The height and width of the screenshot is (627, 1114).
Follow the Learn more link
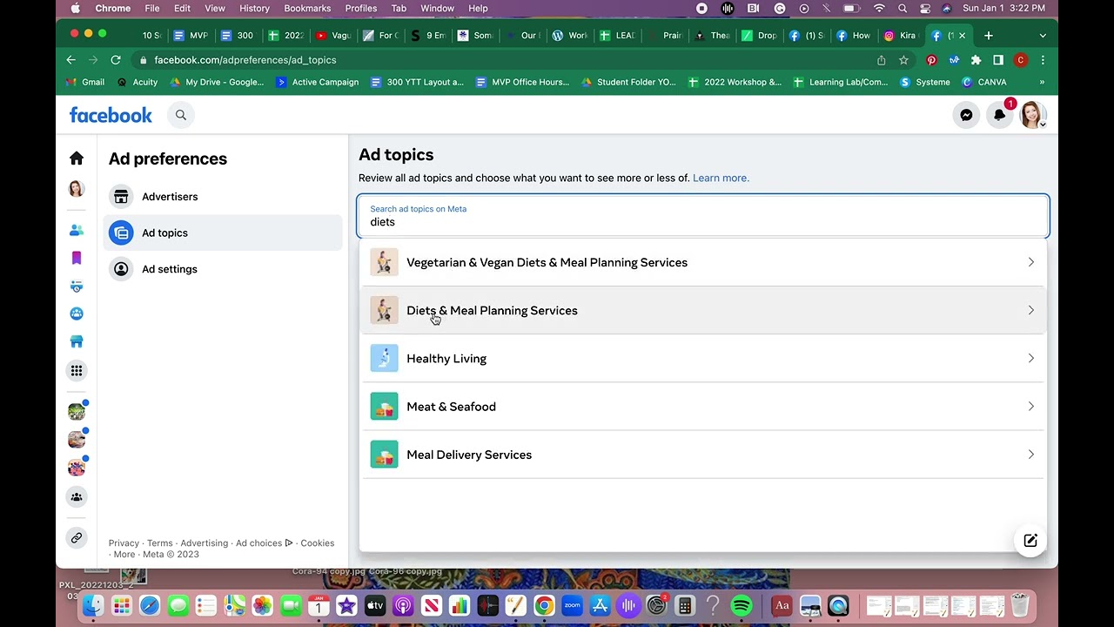(721, 178)
